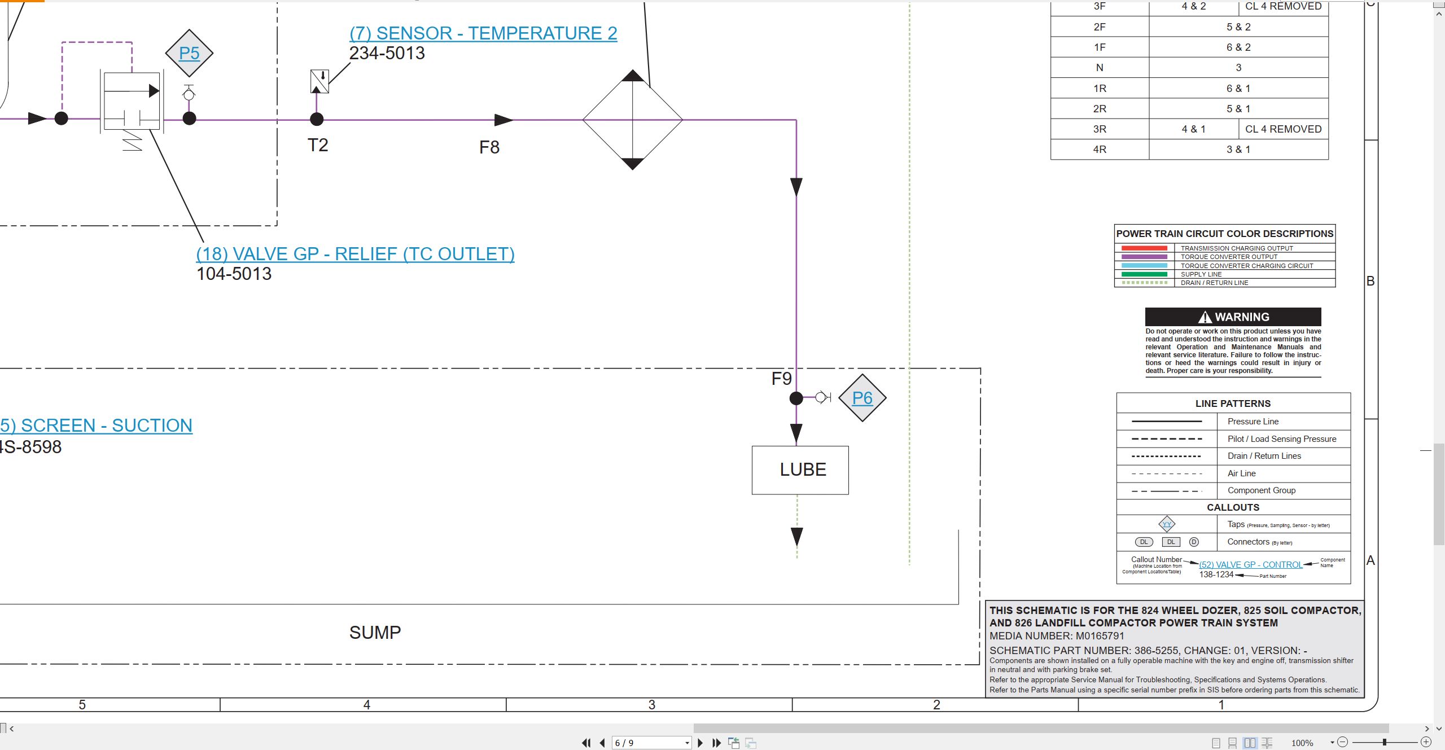Click the red Transmission Charging Output swatch

(1144, 248)
